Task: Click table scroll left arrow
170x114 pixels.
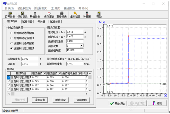Action: pyautogui.click(x=9, y=94)
